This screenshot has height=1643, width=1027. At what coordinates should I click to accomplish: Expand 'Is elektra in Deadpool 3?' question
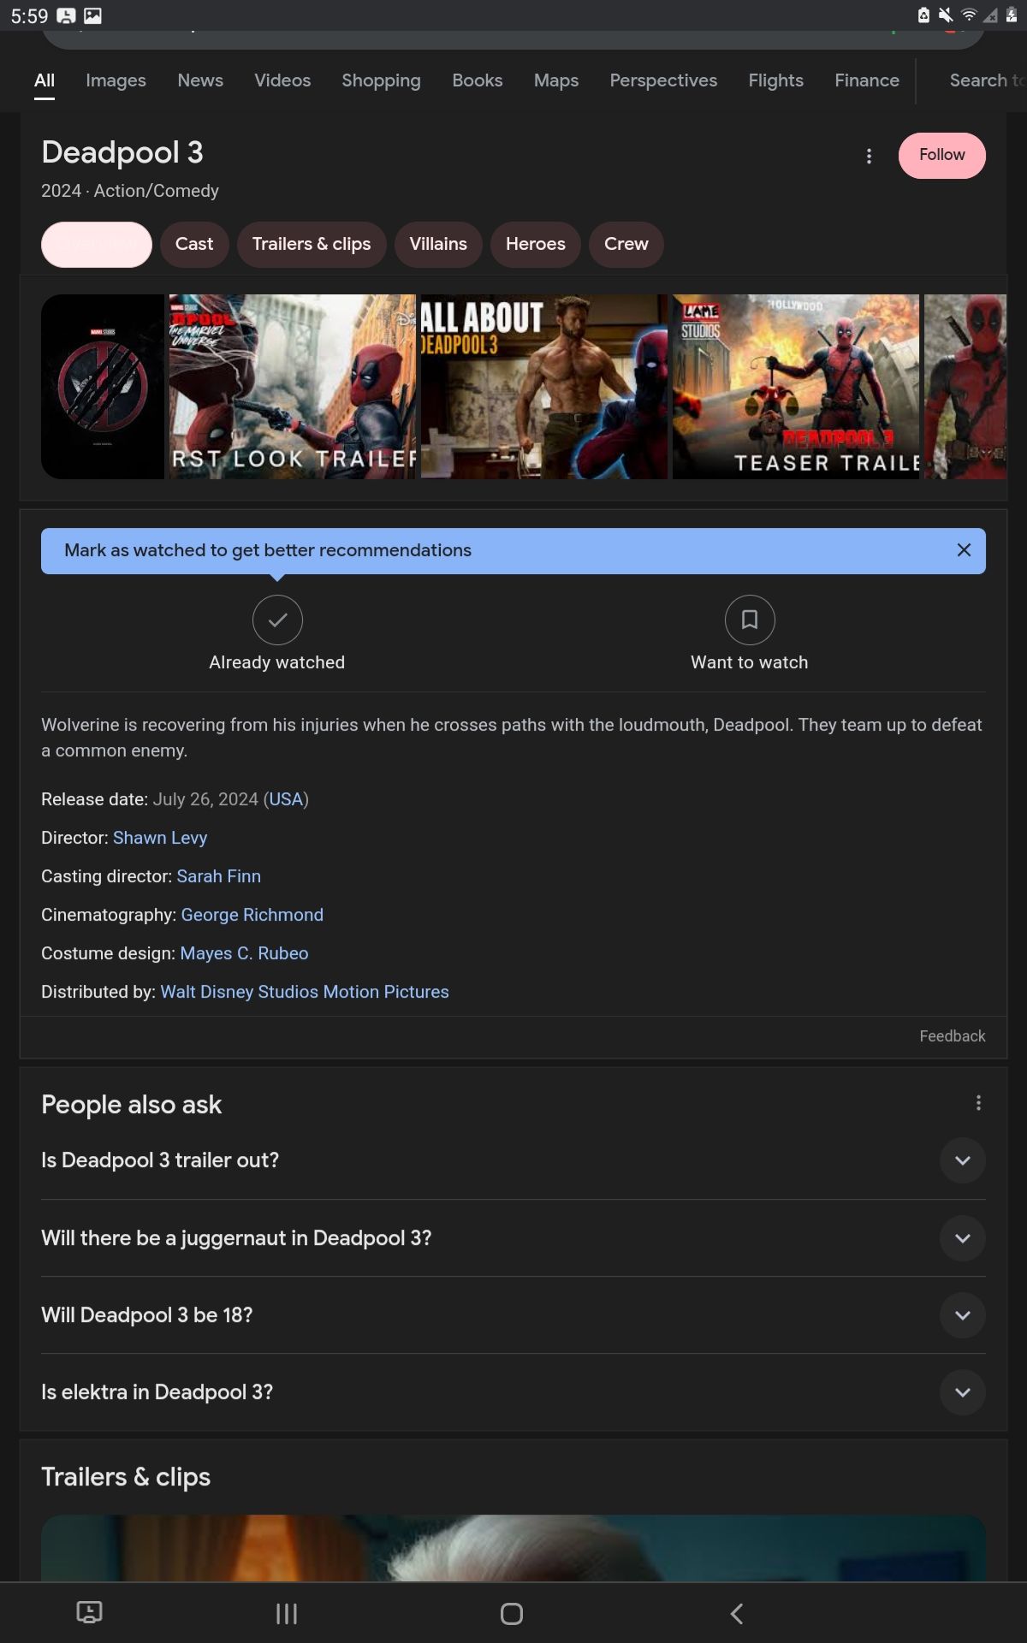(x=962, y=1392)
